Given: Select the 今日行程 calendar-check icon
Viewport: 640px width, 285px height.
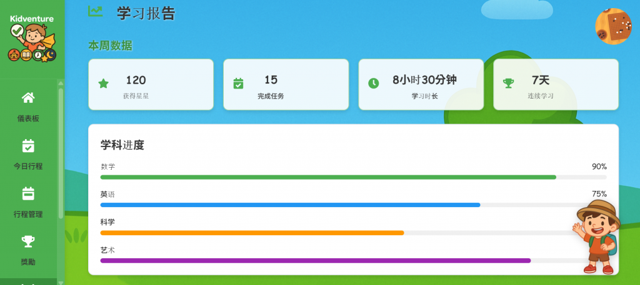Looking at the screenshot, I should pos(28,146).
